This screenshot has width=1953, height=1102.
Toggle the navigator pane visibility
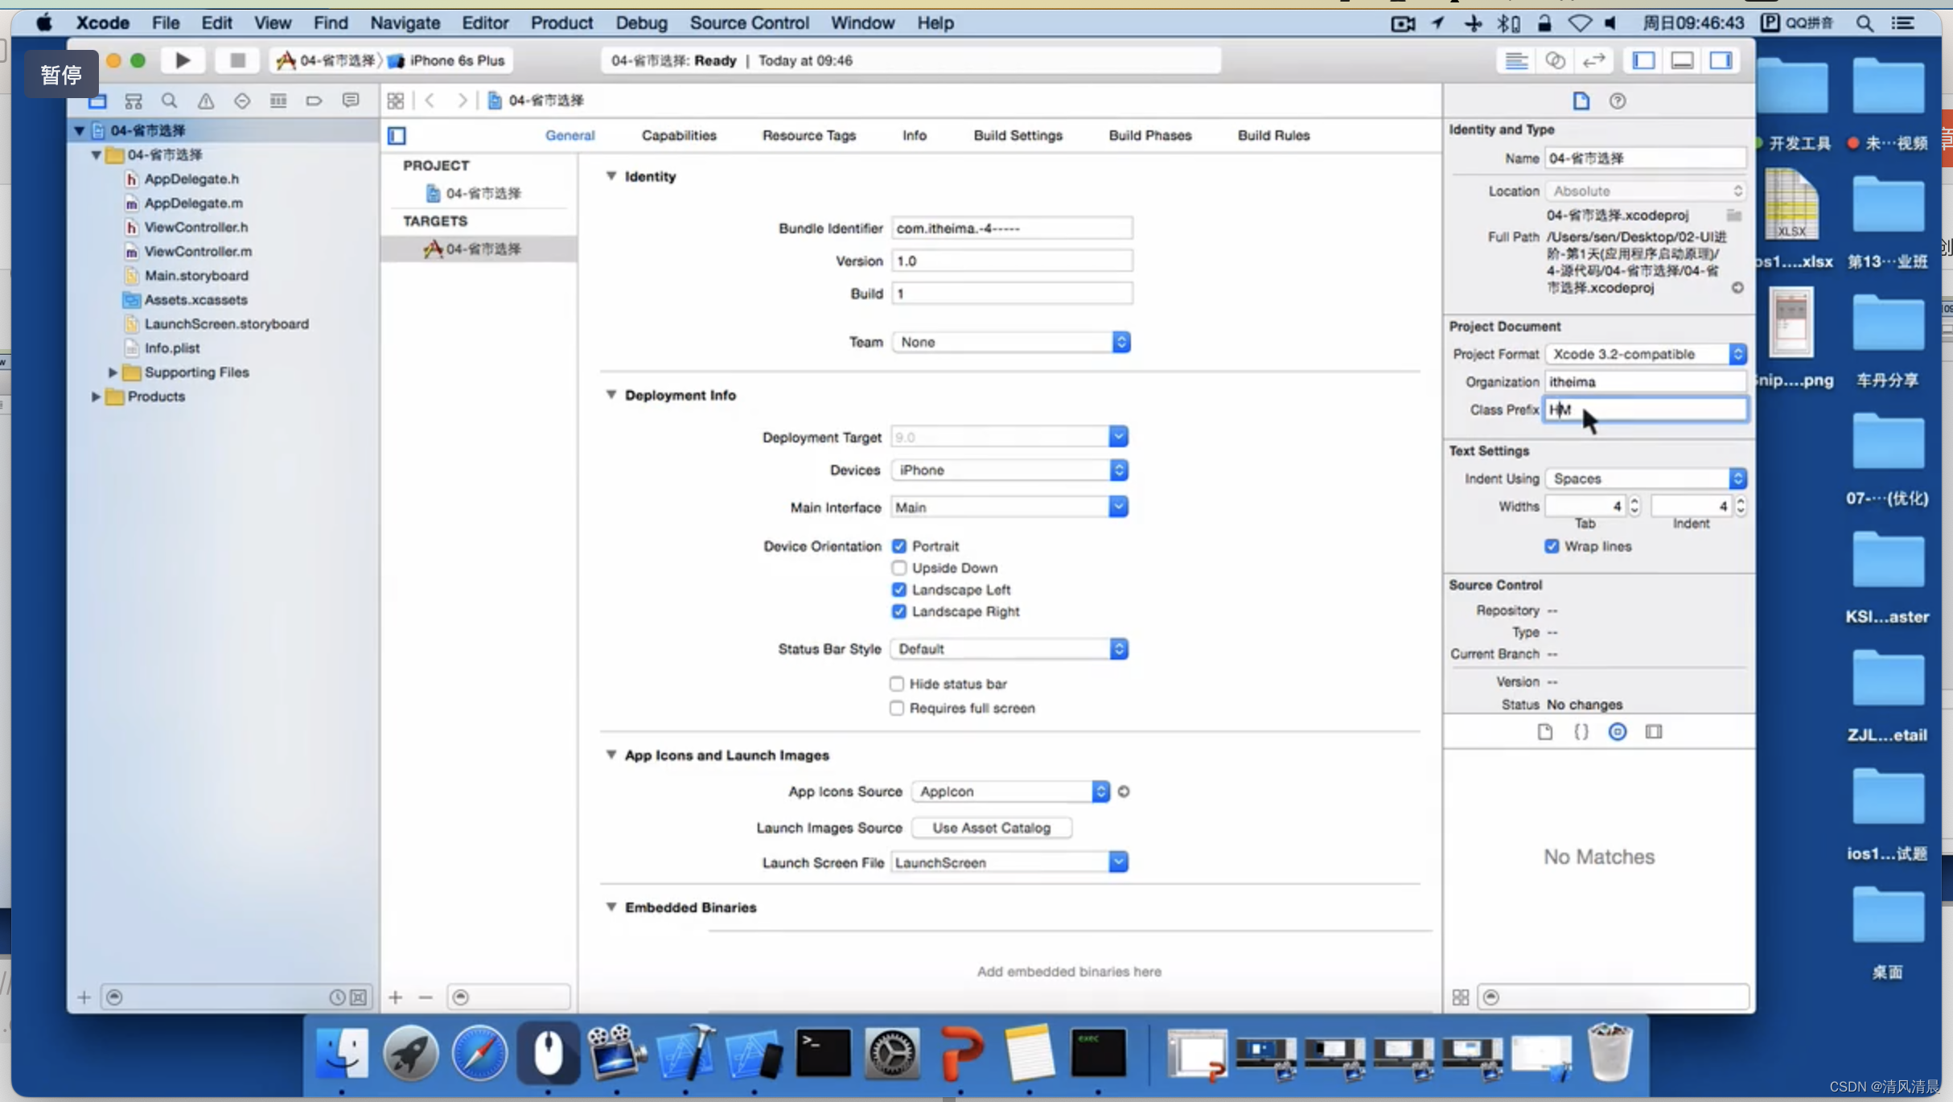tap(1643, 60)
